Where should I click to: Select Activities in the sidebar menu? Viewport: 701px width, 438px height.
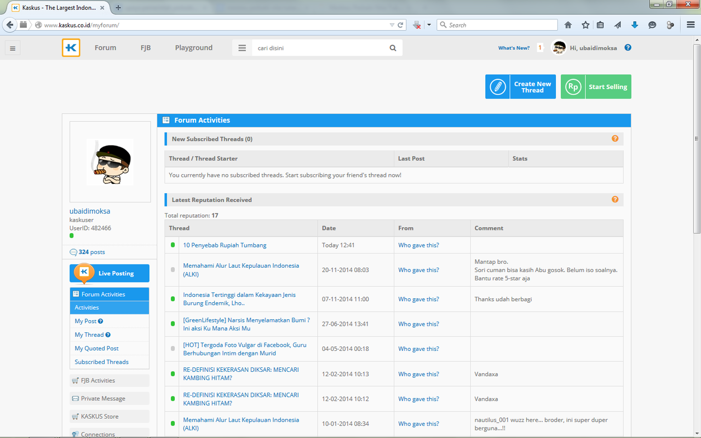(110, 308)
